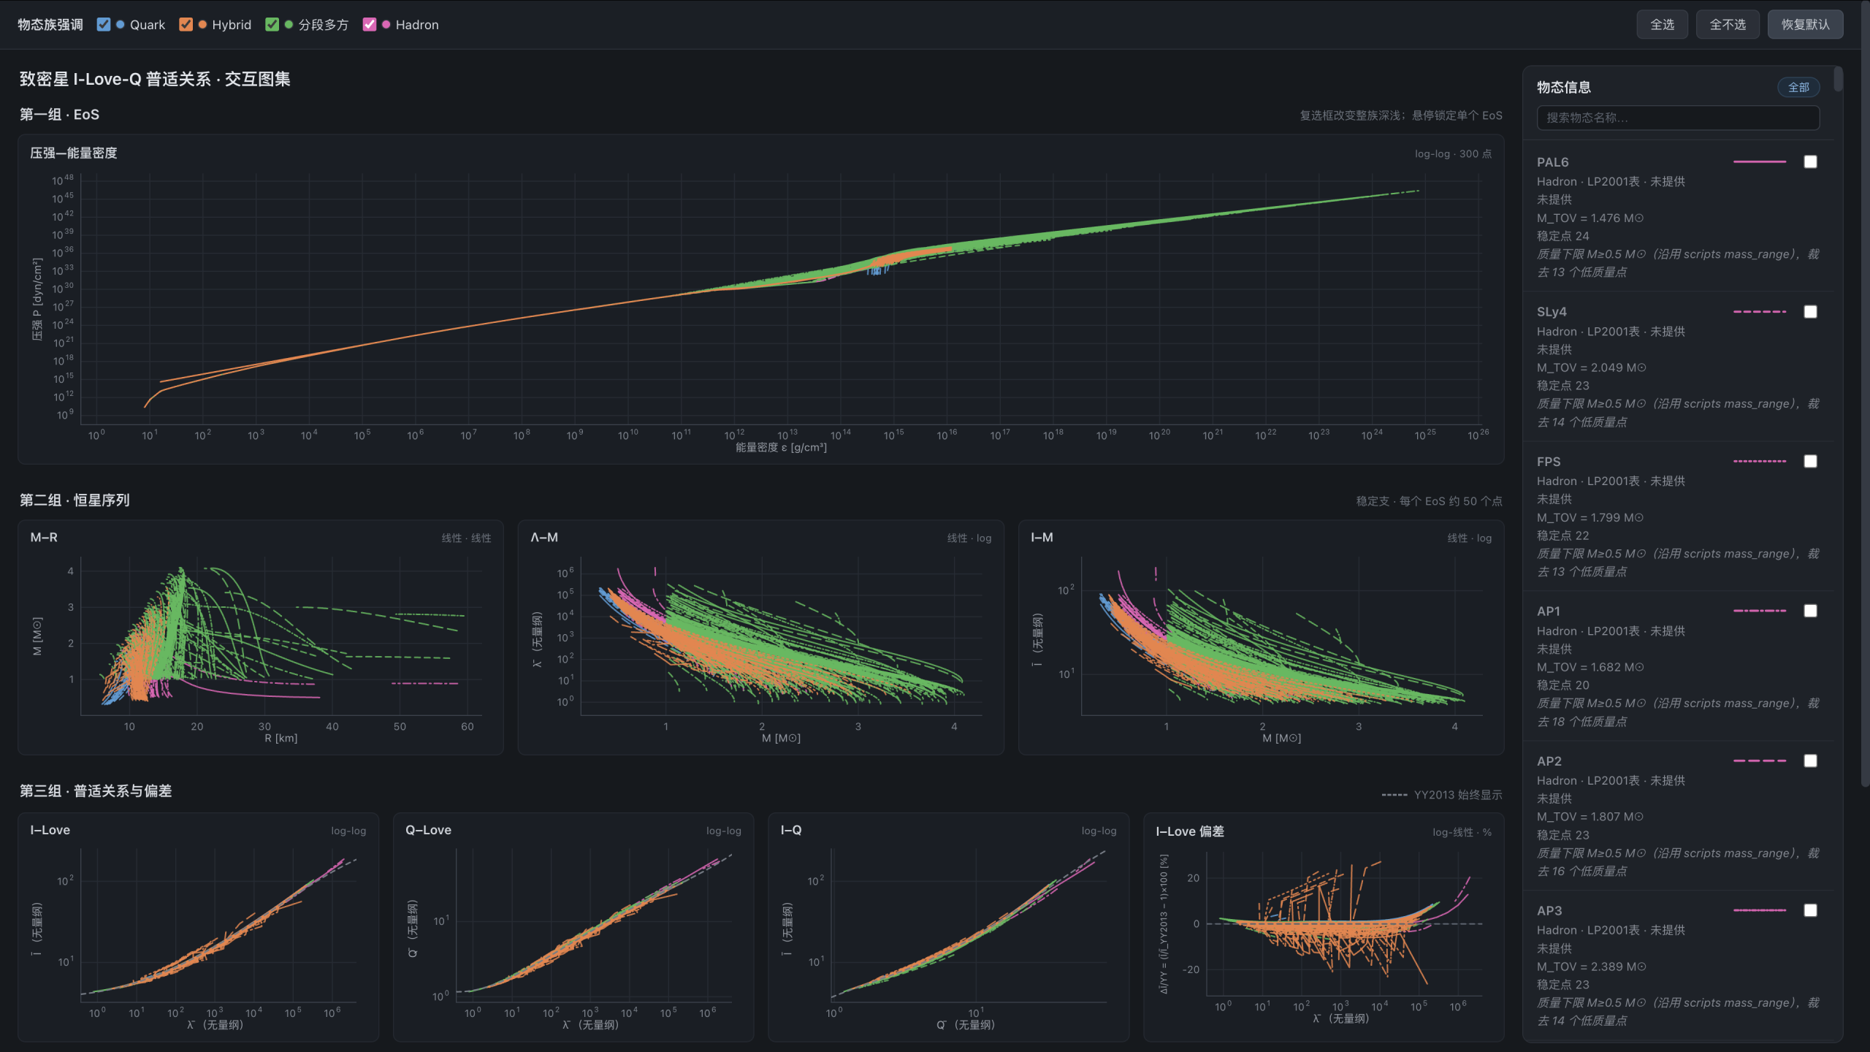Toggle the Hybrid family checkbox

click(186, 25)
